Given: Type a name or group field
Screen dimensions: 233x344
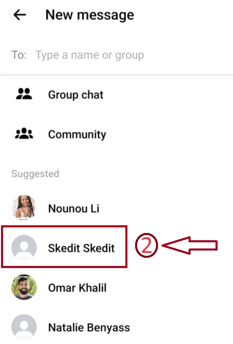Looking at the screenshot, I should (90, 55).
